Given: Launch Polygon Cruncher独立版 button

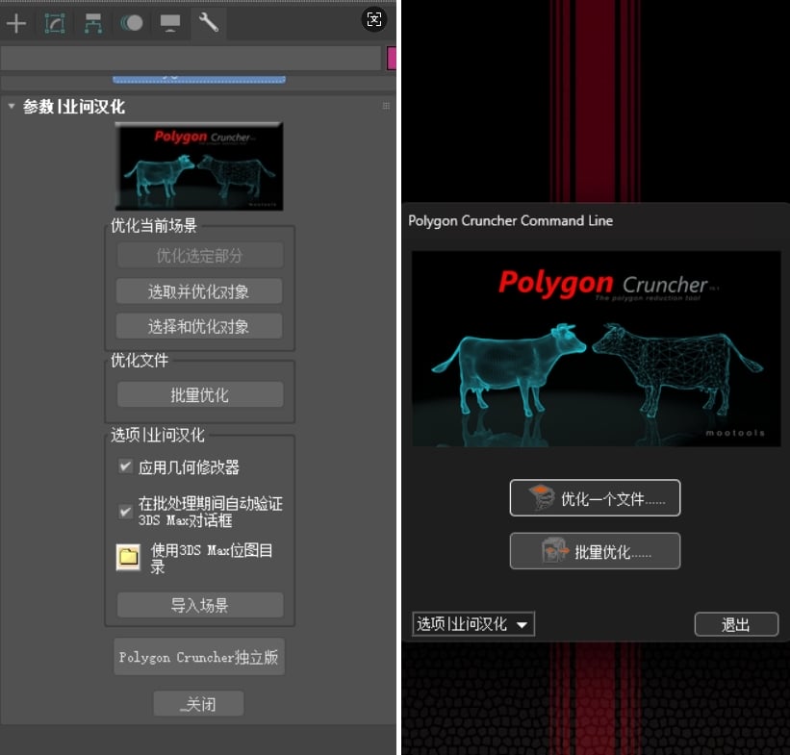Looking at the screenshot, I should 199,657.
